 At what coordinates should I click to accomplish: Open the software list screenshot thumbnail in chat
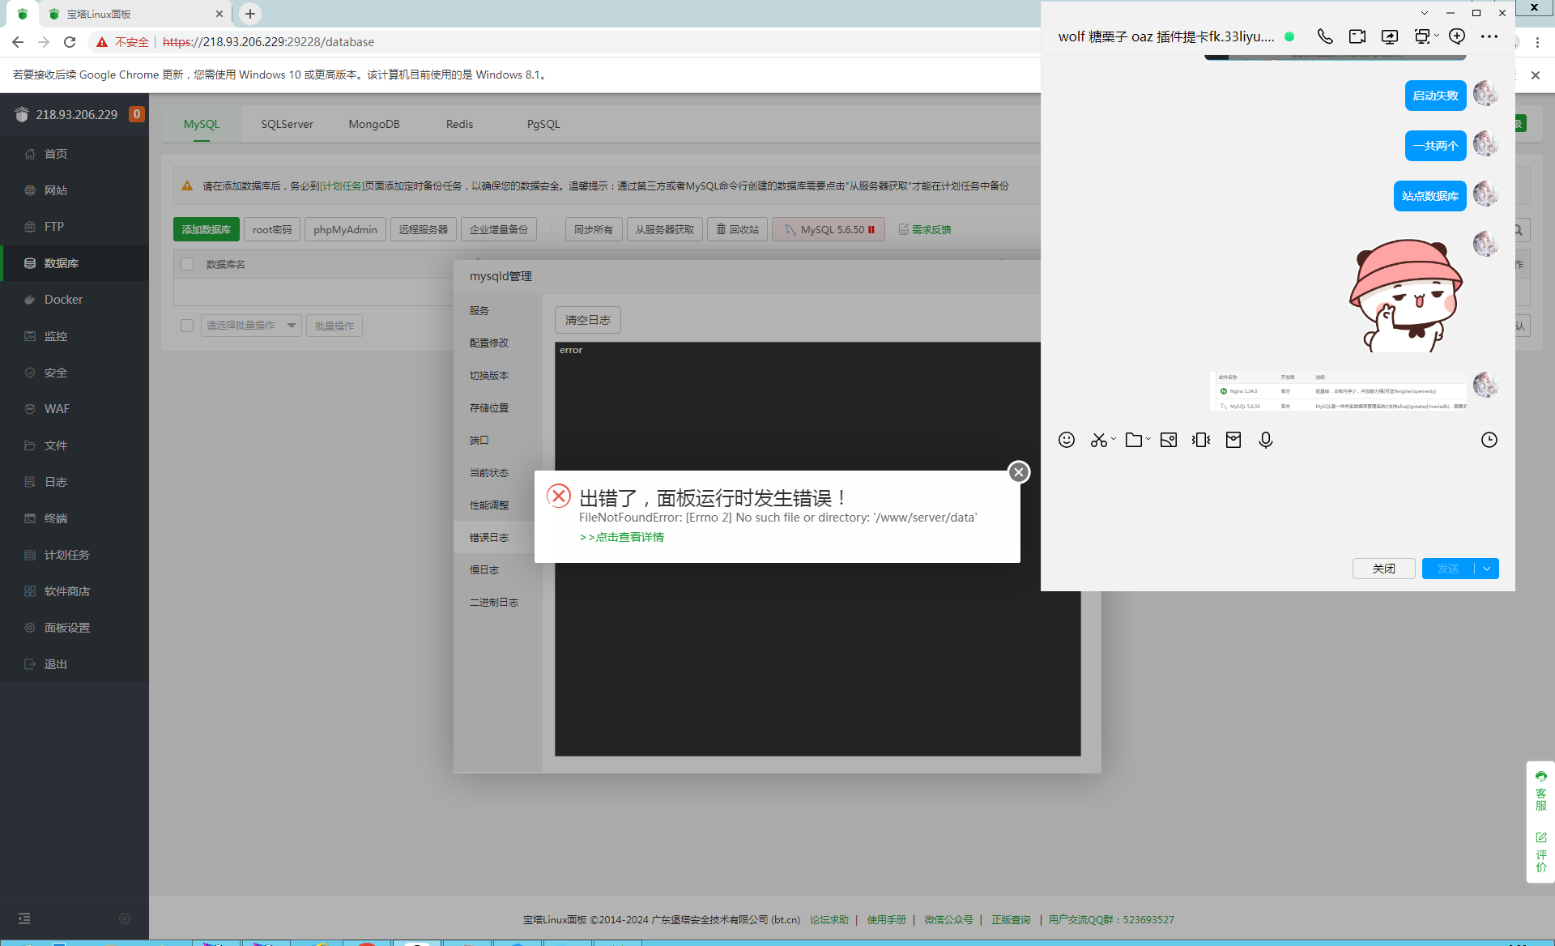tap(1339, 392)
